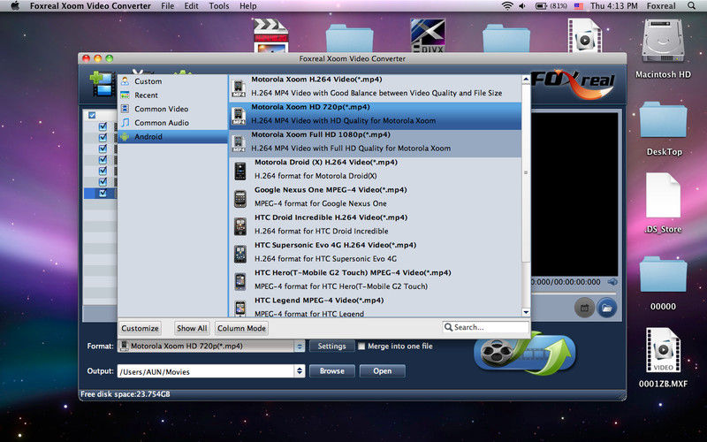Select the Custom category person icon
This screenshot has height=442, width=707.
click(125, 81)
